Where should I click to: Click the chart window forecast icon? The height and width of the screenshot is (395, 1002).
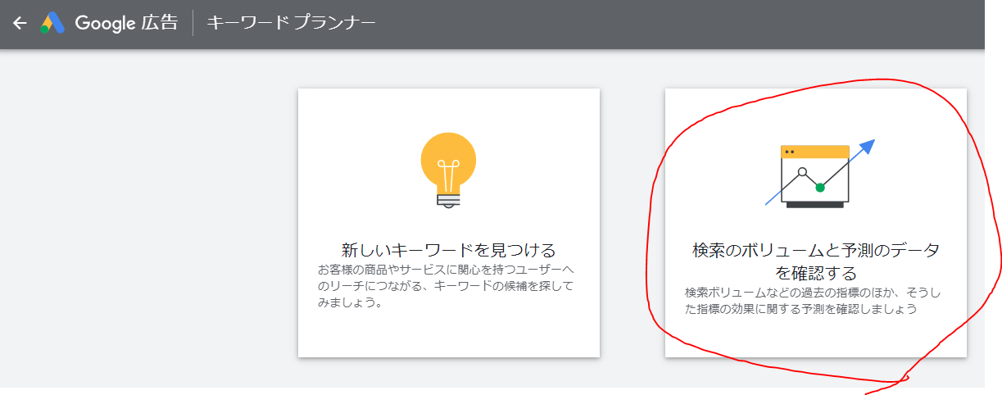coord(815,175)
